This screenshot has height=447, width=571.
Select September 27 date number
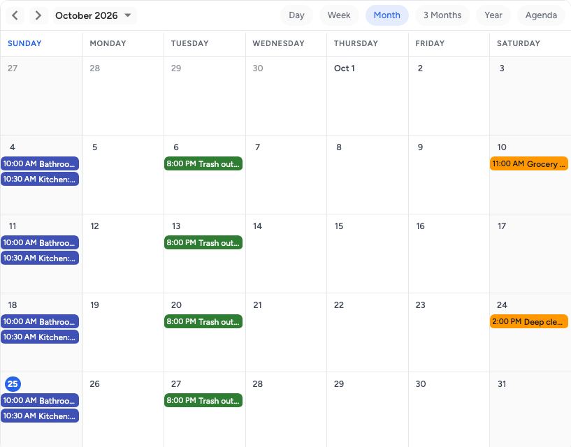(x=13, y=68)
